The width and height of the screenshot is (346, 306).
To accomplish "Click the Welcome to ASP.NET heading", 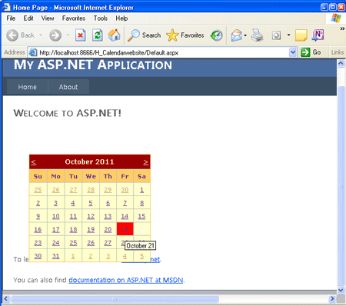I will 68,113.
